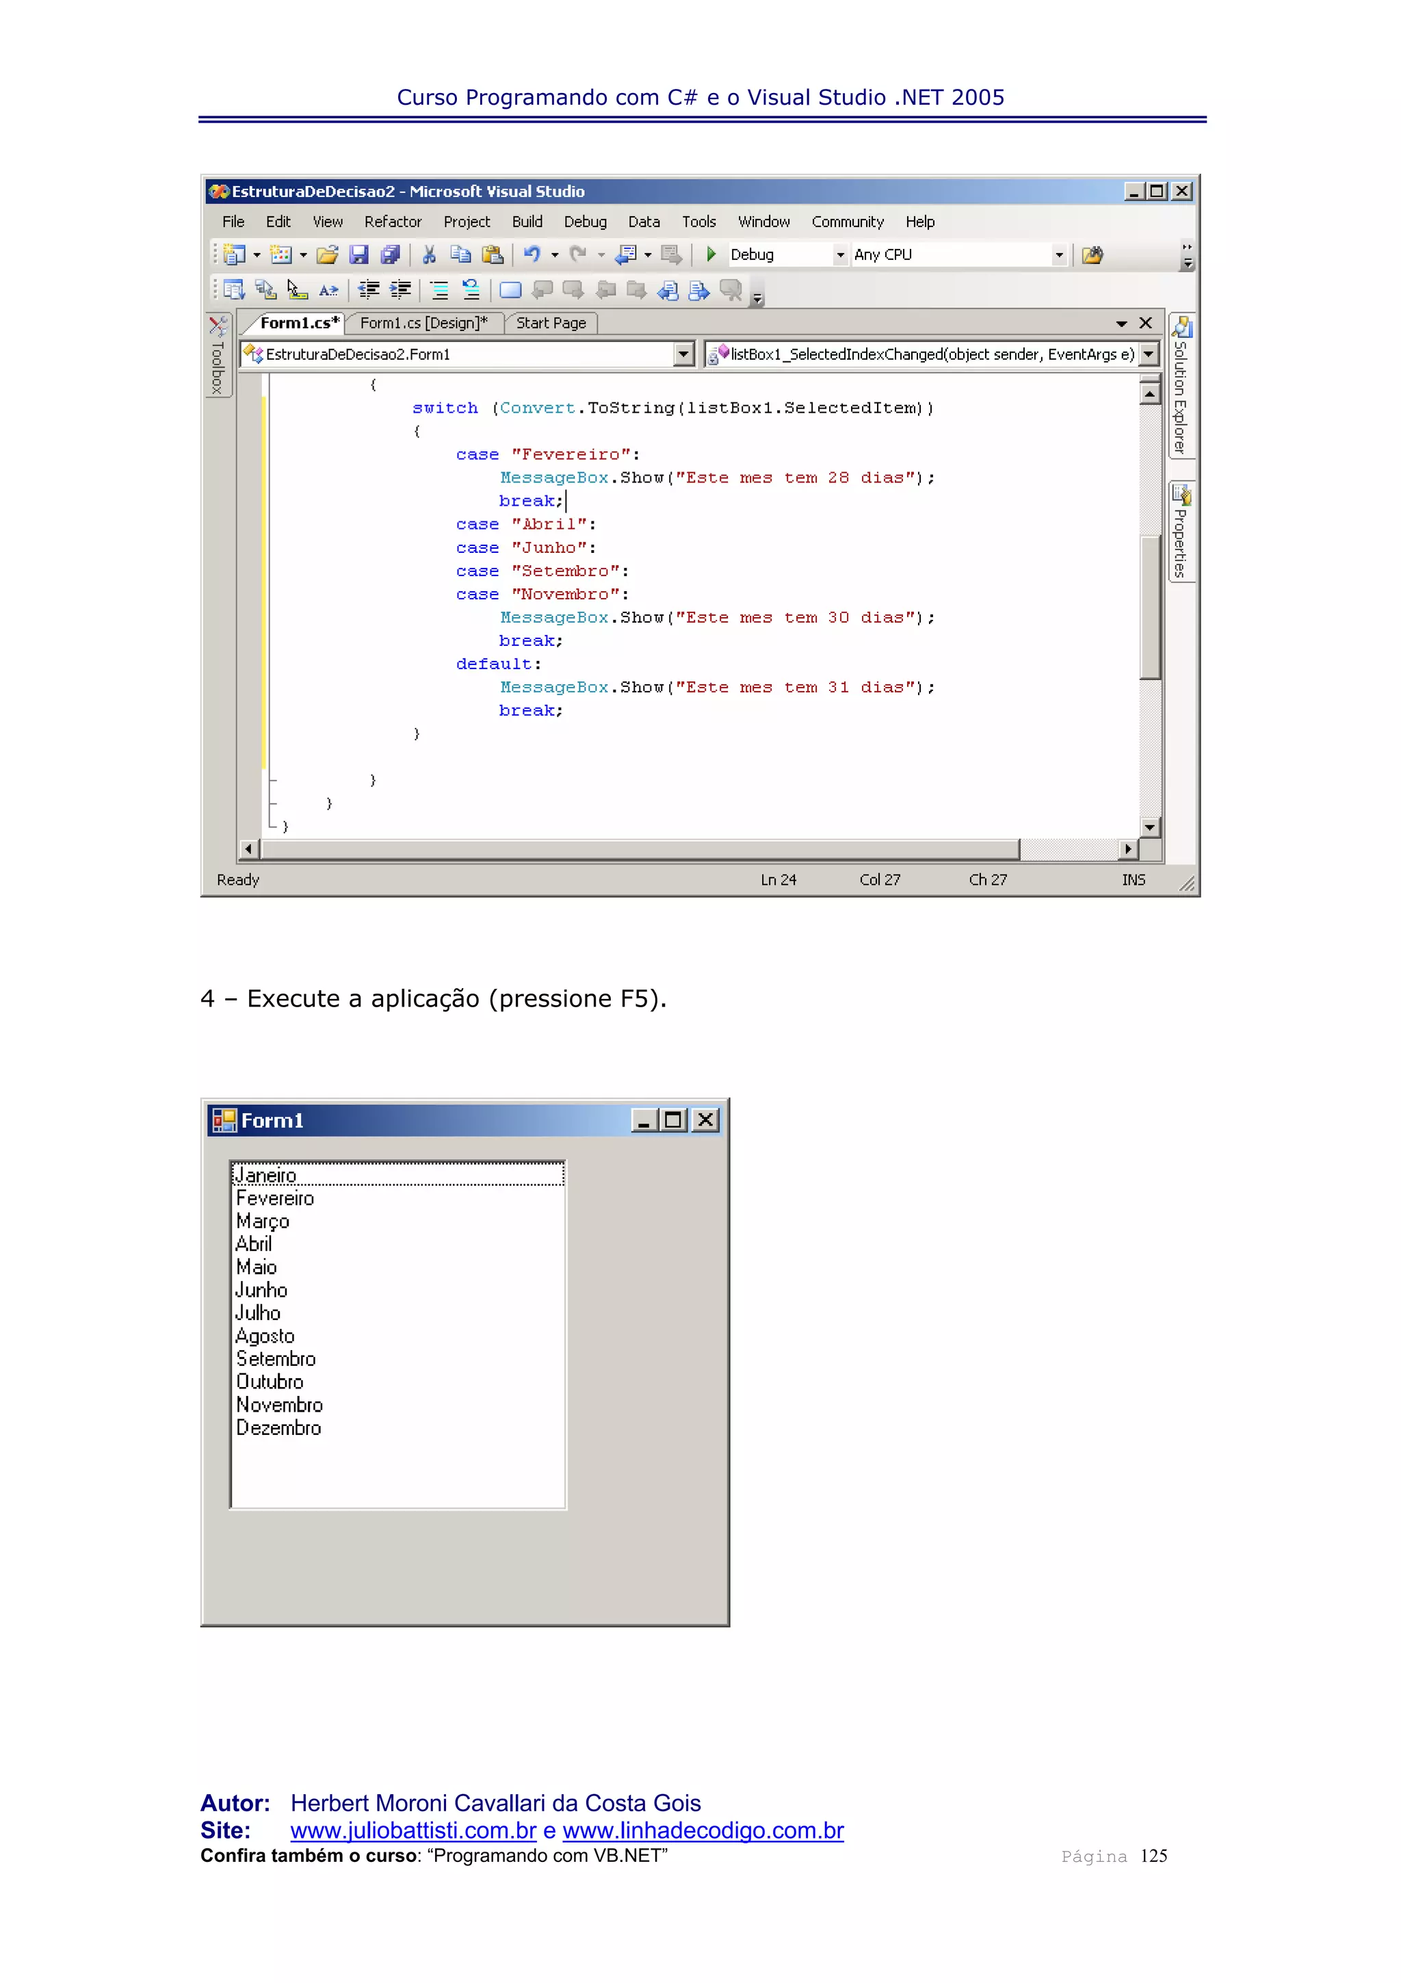The image size is (1401, 1983).
Task: Open the Community menu
Action: (848, 222)
